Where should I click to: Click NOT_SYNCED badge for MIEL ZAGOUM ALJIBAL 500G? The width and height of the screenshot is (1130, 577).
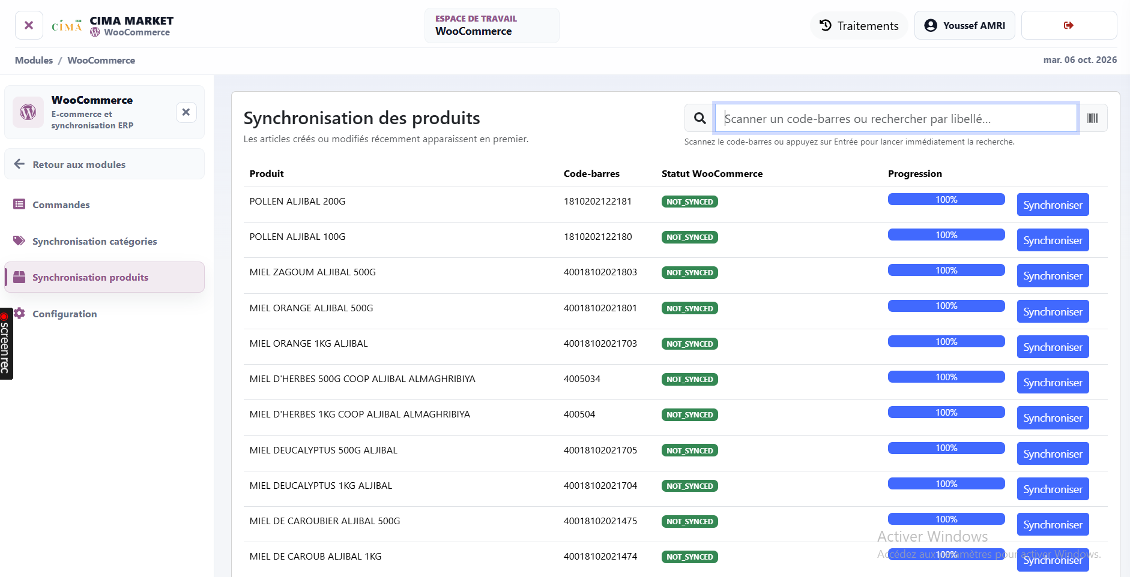690,273
